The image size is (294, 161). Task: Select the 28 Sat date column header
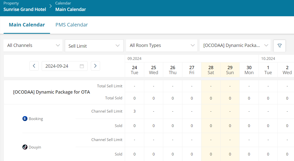(211, 70)
